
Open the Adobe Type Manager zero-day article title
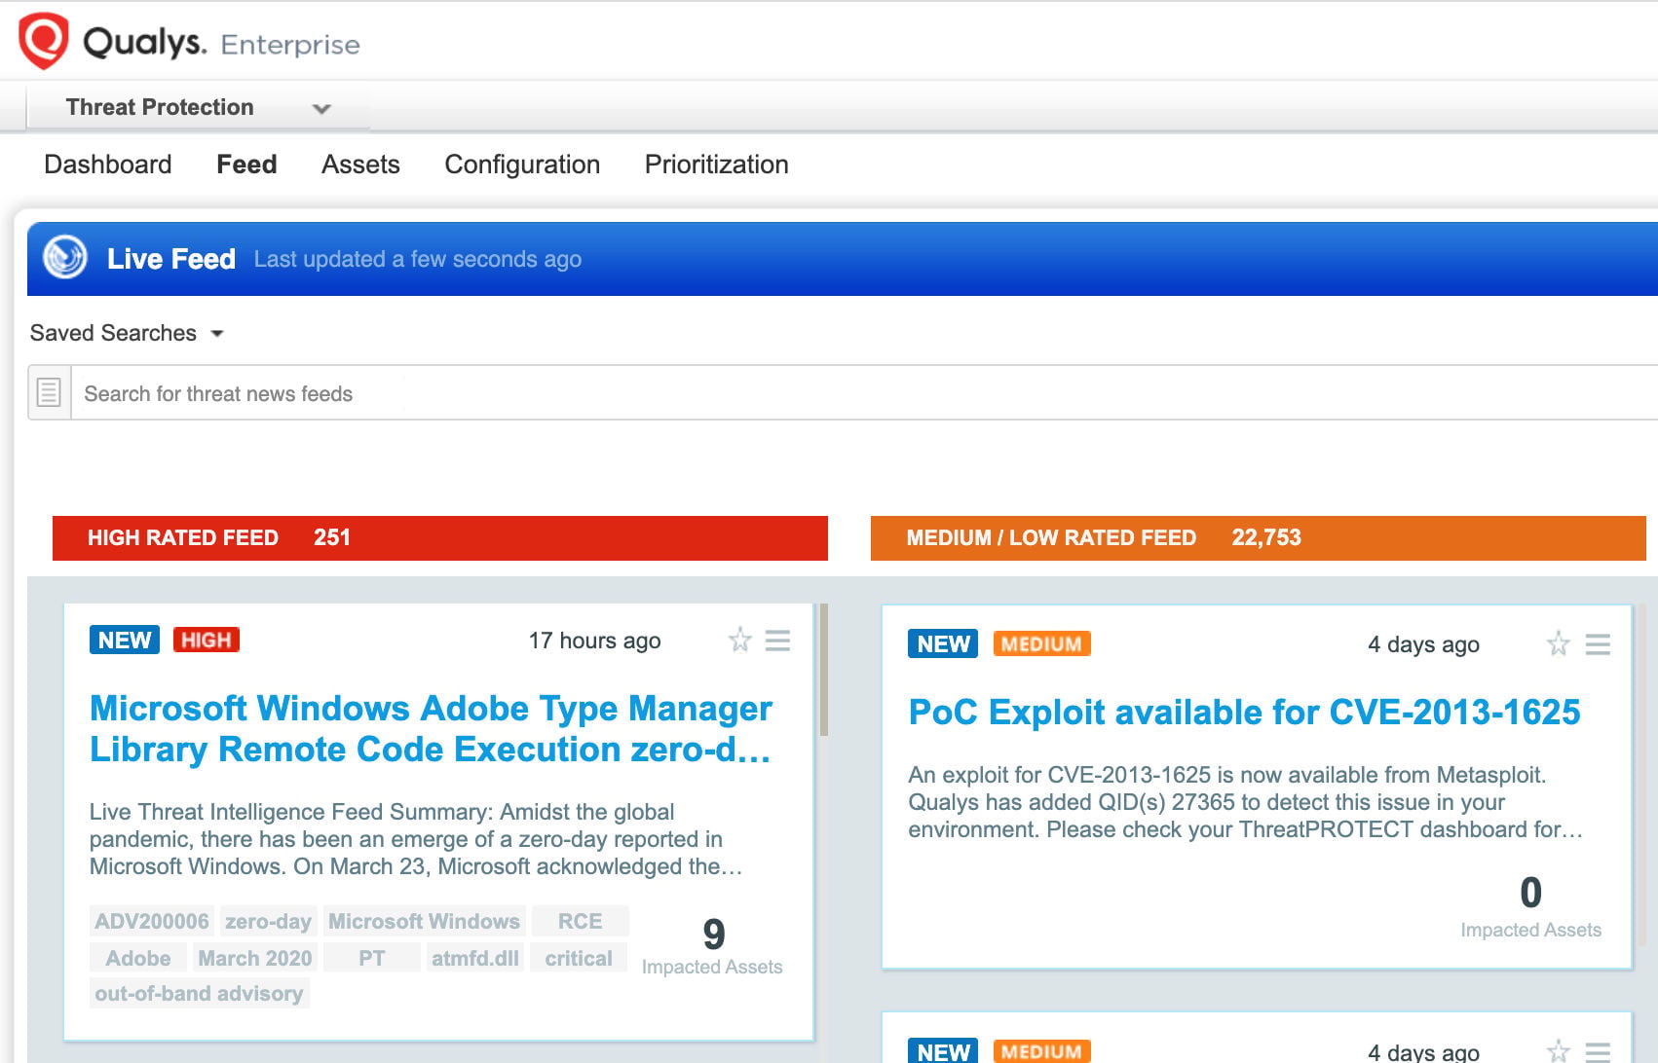431,728
